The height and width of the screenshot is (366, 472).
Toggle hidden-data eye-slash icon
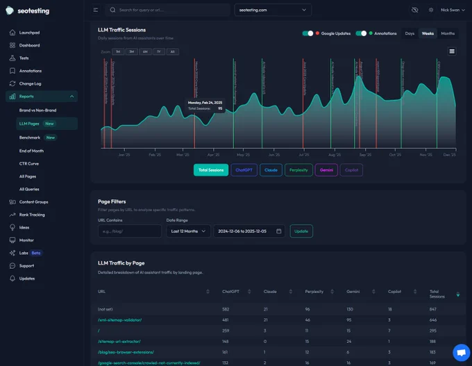pos(415,10)
